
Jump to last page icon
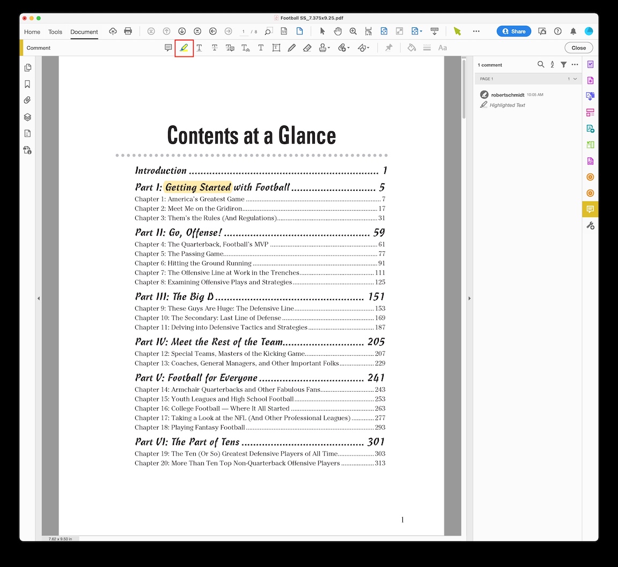click(x=197, y=31)
